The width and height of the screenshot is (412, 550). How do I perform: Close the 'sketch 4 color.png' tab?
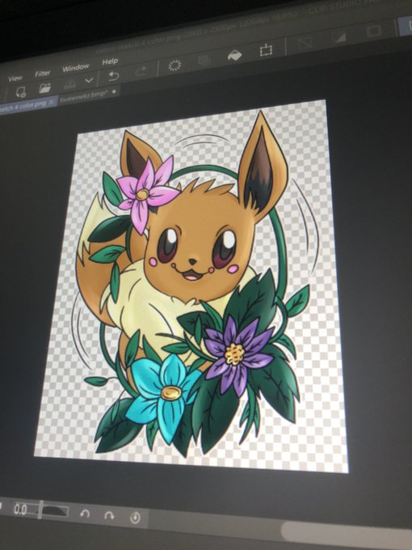(x=51, y=102)
